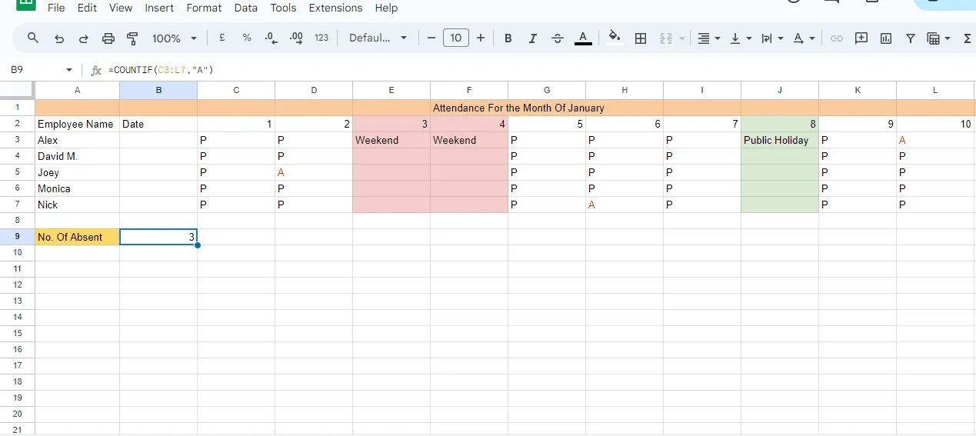Select the "Date" cell
This screenshot has width=976, height=436.
tap(158, 124)
